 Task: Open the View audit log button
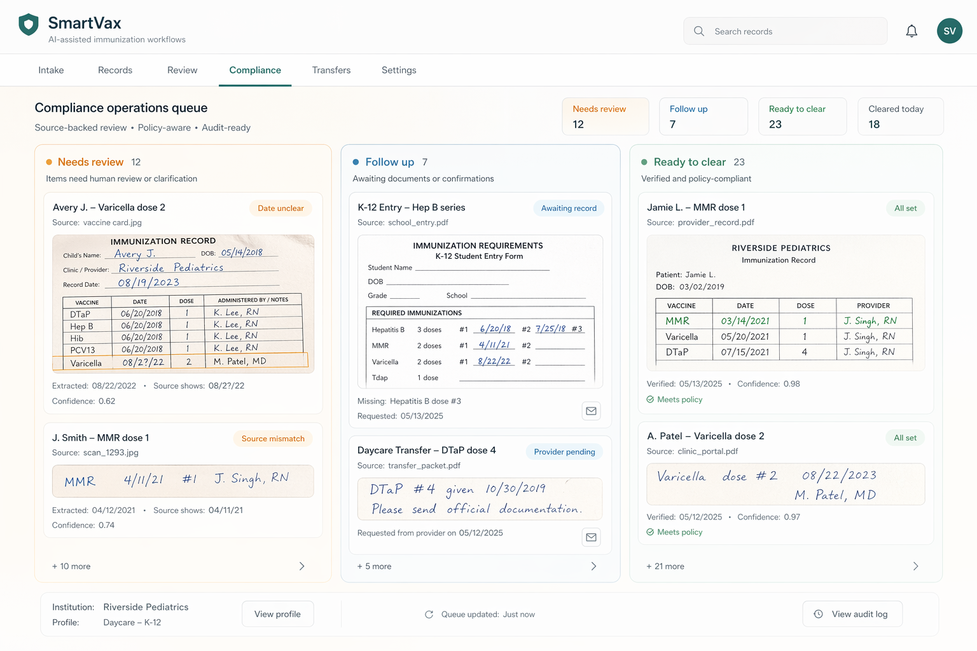[852, 614]
